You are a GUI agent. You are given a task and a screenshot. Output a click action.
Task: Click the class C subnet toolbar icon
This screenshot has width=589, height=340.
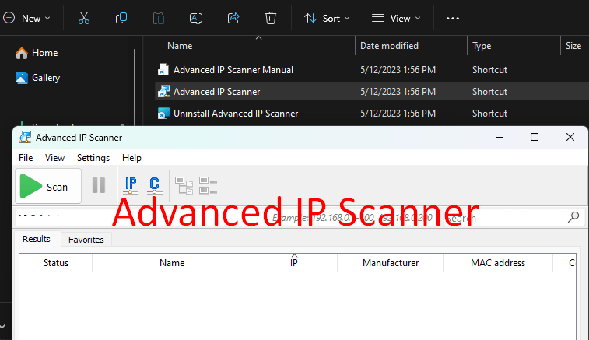click(154, 186)
